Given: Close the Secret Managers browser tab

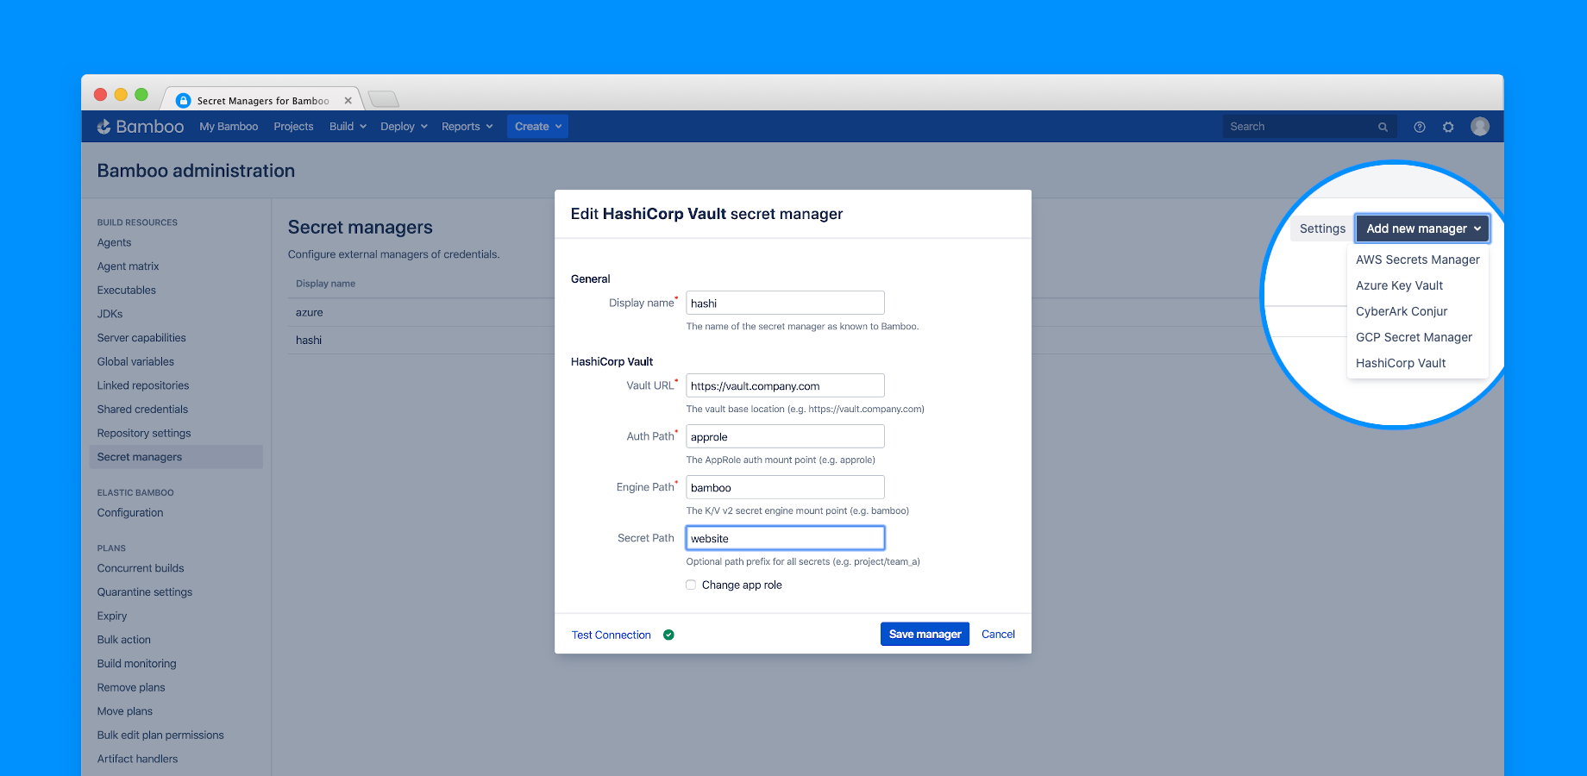Looking at the screenshot, I should coord(348,100).
